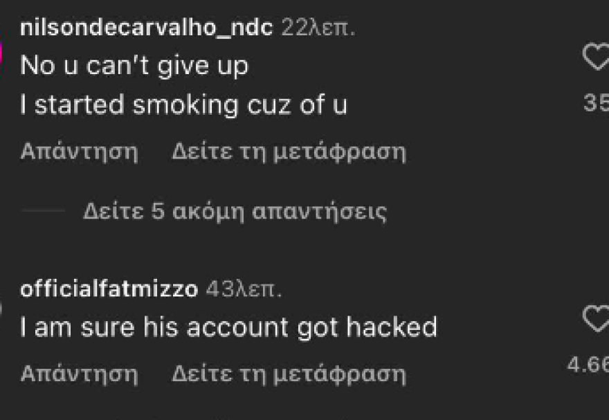Viewport: 609px width, 420px height.
Task: Open the officialfatmizzo username link
Action: coord(109,289)
